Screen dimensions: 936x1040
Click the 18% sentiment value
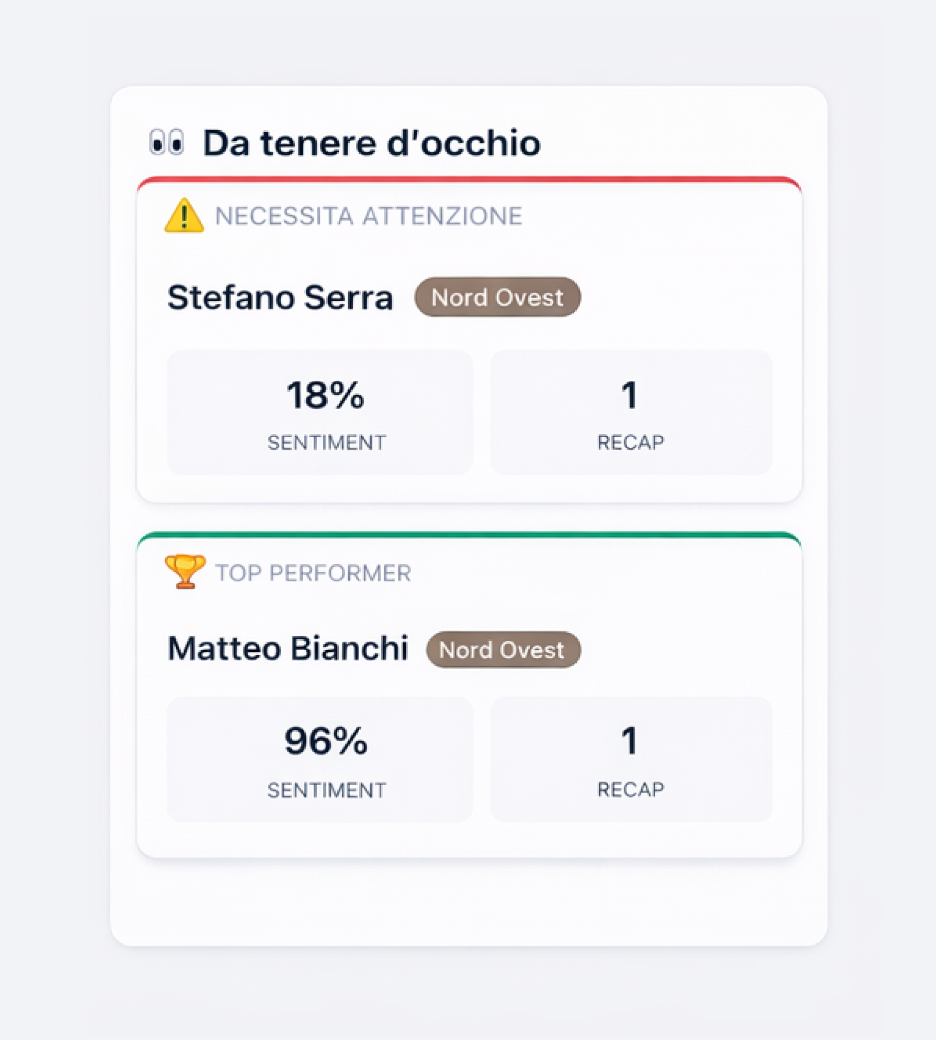[325, 395]
